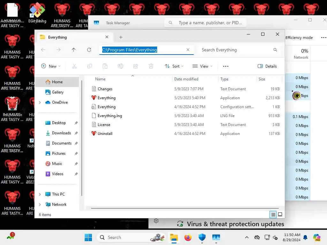This screenshot has width=327, height=245.
Task: Open File Explorer from the taskbar
Action: tap(174, 237)
